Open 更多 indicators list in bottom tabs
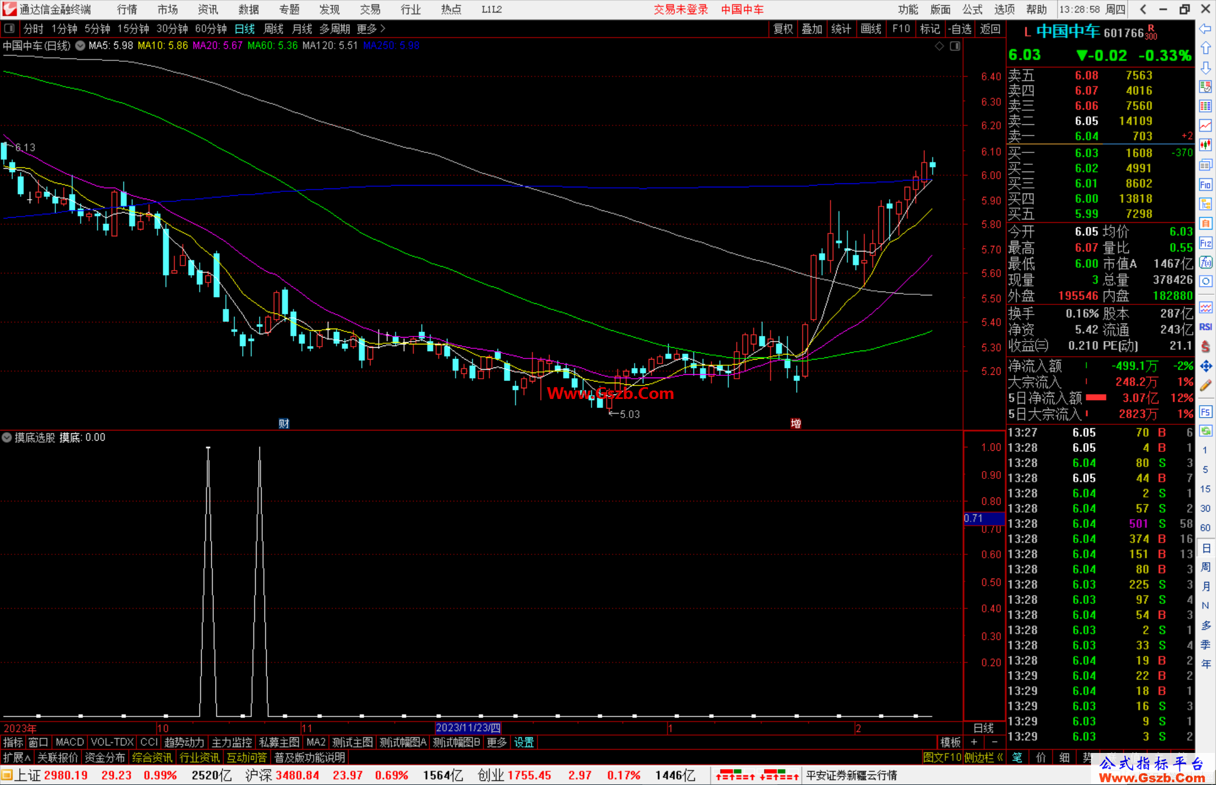The height and width of the screenshot is (785, 1216). click(x=497, y=742)
